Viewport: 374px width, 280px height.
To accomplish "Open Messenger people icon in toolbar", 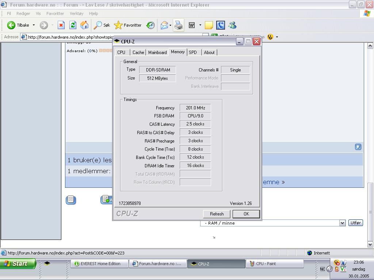I will [x=232, y=25].
